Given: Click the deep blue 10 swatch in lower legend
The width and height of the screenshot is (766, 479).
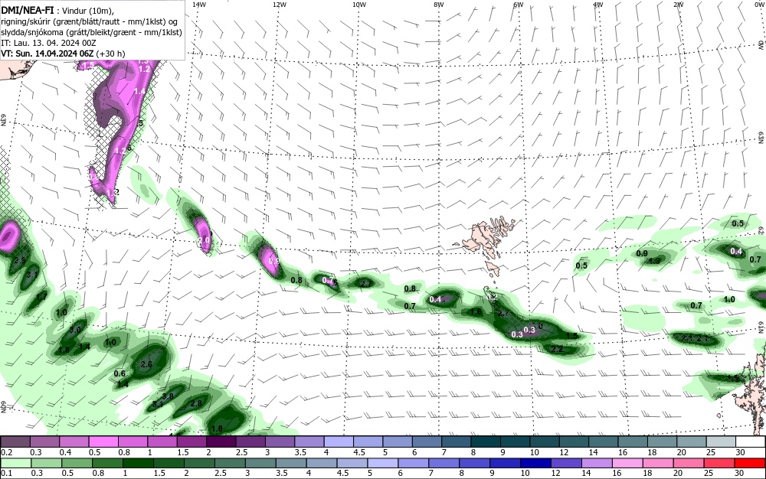Looking at the screenshot, I should (x=536, y=463).
